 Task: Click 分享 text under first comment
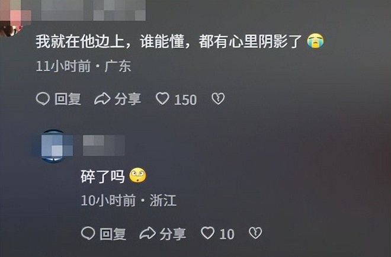[128, 99]
